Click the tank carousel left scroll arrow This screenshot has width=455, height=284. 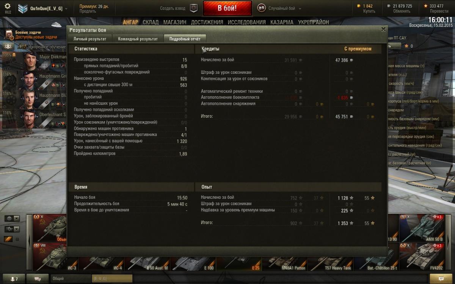pyautogui.click(x=29, y=242)
